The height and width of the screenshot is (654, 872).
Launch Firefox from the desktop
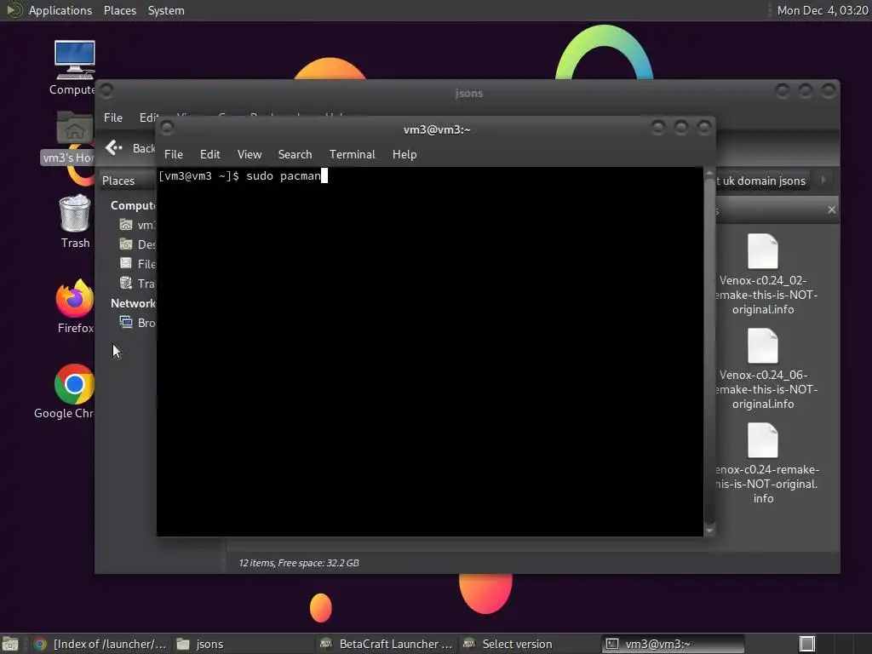(75, 299)
